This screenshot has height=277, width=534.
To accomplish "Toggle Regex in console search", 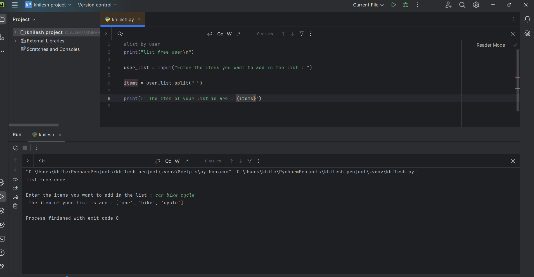I will click(187, 161).
